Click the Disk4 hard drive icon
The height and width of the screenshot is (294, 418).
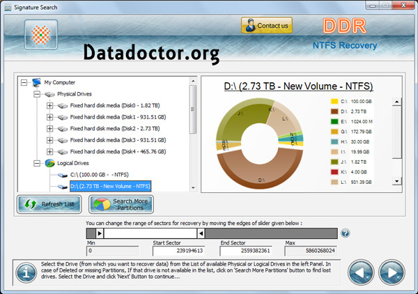(63, 152)
